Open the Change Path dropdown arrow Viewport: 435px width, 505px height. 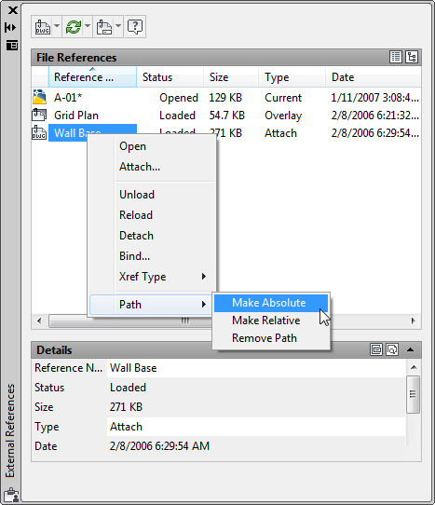coord(118,26)
